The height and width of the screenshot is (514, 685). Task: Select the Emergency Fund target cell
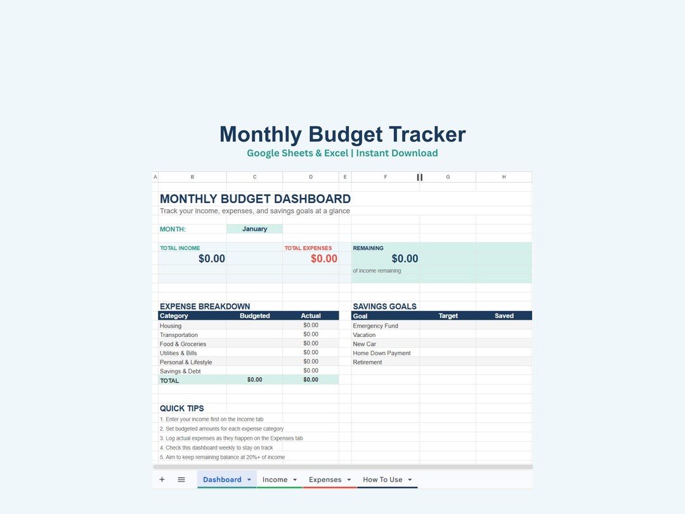click(x=448, y=325)
